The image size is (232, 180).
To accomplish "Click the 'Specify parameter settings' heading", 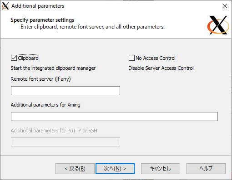I will tap(42, 20).
